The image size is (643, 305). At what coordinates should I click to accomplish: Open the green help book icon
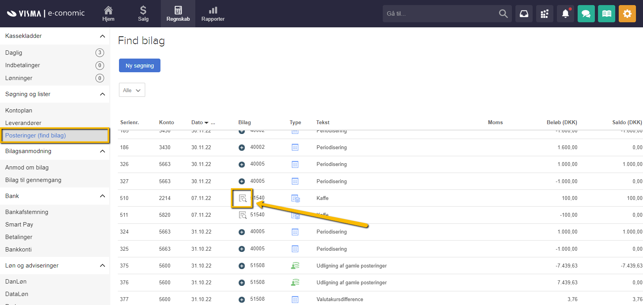(x=606, y=14)
